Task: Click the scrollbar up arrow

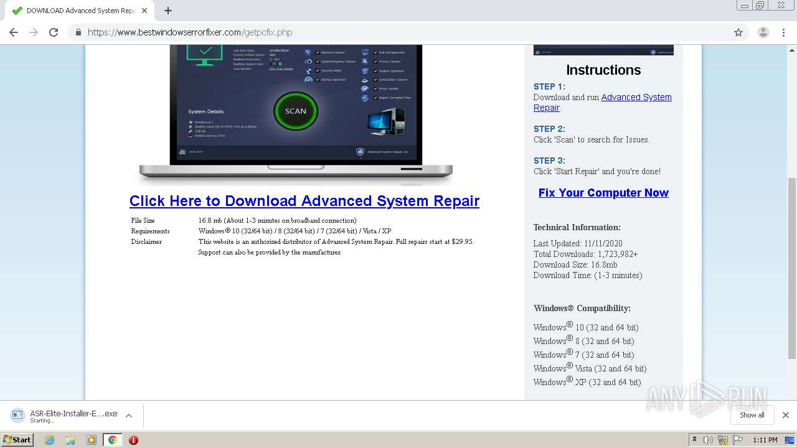Action: pyautogui.click(x=792, y=50)
